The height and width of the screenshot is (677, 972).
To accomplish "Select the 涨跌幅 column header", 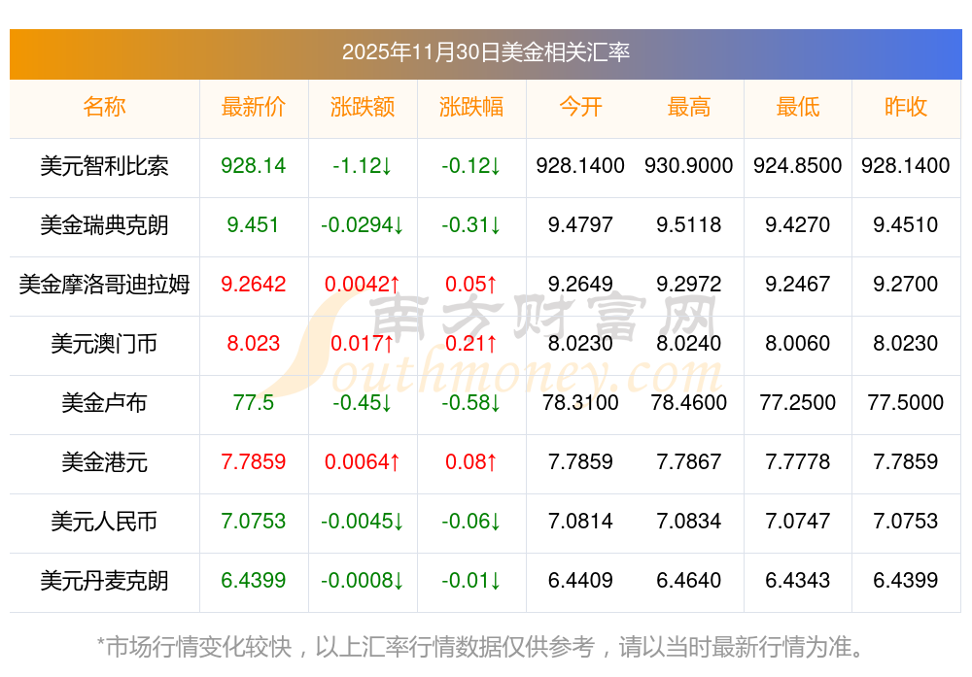I will click(x=471, y=107).
